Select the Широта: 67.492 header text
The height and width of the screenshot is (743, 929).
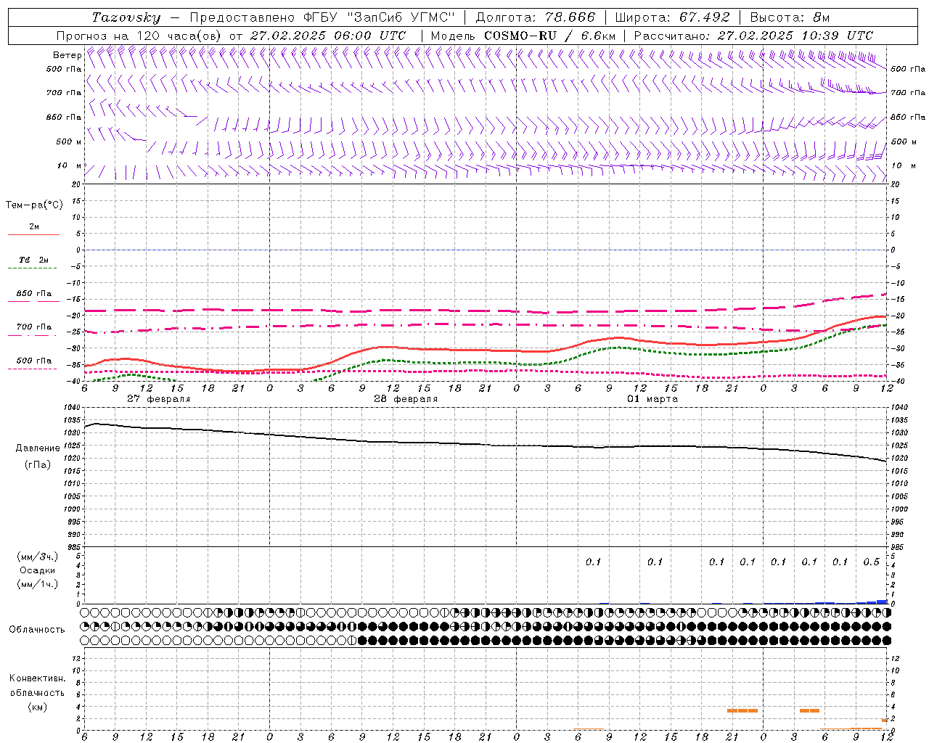[672, 17]
